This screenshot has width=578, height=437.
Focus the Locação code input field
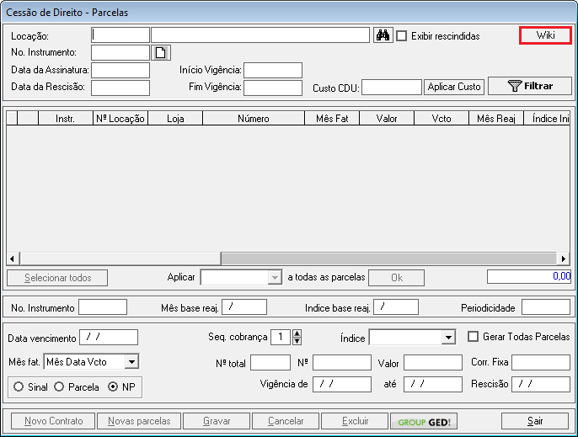coord(120,35)
